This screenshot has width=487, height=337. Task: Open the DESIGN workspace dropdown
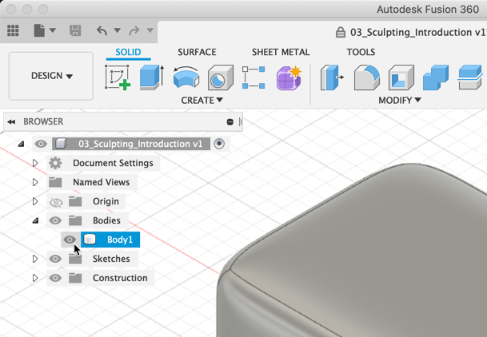[x=51, y=76]
